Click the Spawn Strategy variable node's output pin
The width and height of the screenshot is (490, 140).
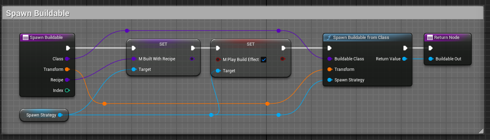pyautogui.click(x=60, y=115)
